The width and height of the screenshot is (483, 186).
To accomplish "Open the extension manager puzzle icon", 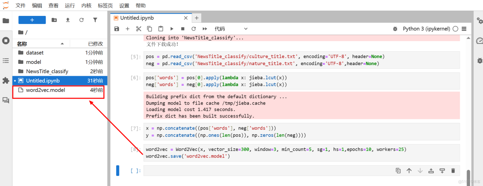I will (6, 81).
